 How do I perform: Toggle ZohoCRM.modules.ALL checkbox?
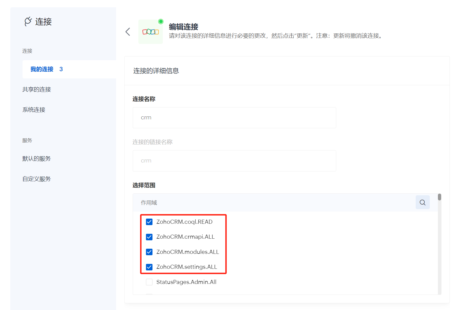[149, 252]
